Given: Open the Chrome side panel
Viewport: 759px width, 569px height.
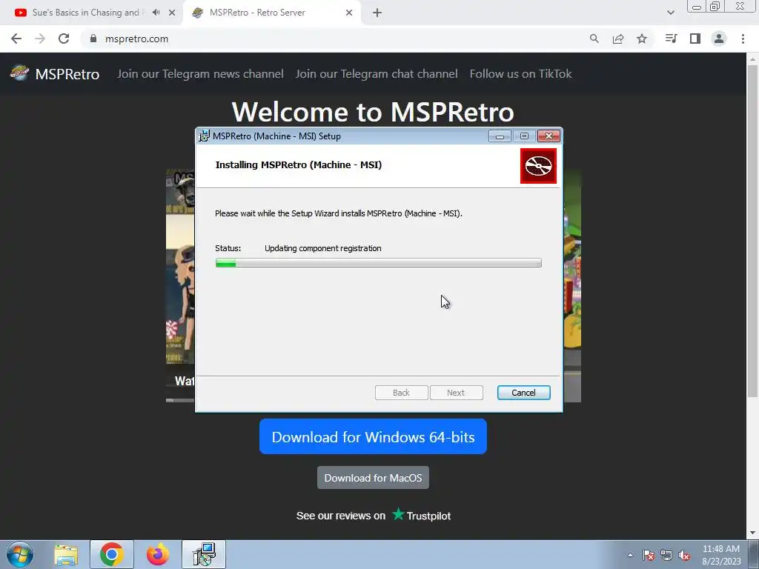Looking at the screenshot, I should (695, 39).
